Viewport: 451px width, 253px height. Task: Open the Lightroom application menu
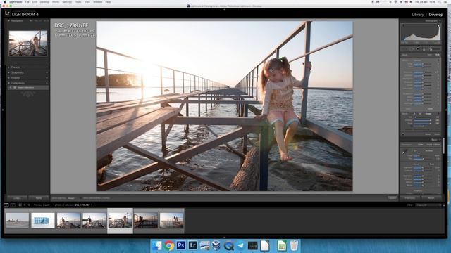[16, 1]
